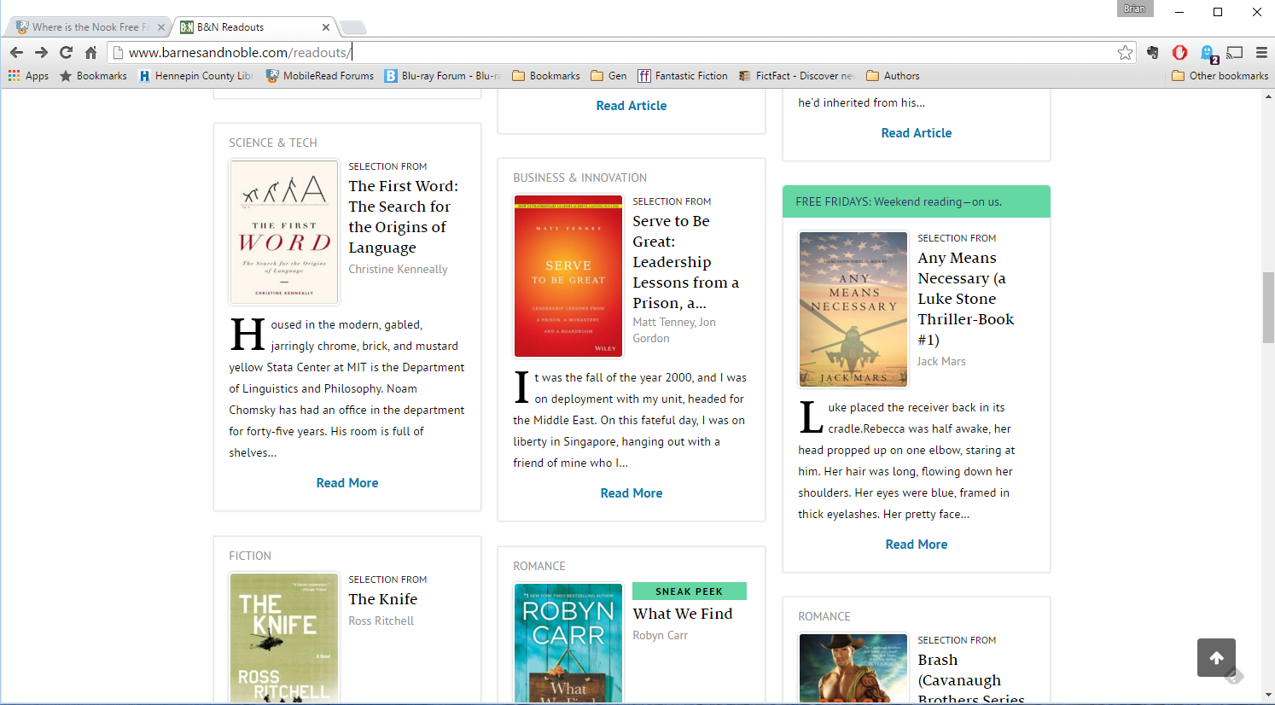1275x705 pixels.
Task: Open Hennepin County Library bookmark
Action: click(196, 76)
